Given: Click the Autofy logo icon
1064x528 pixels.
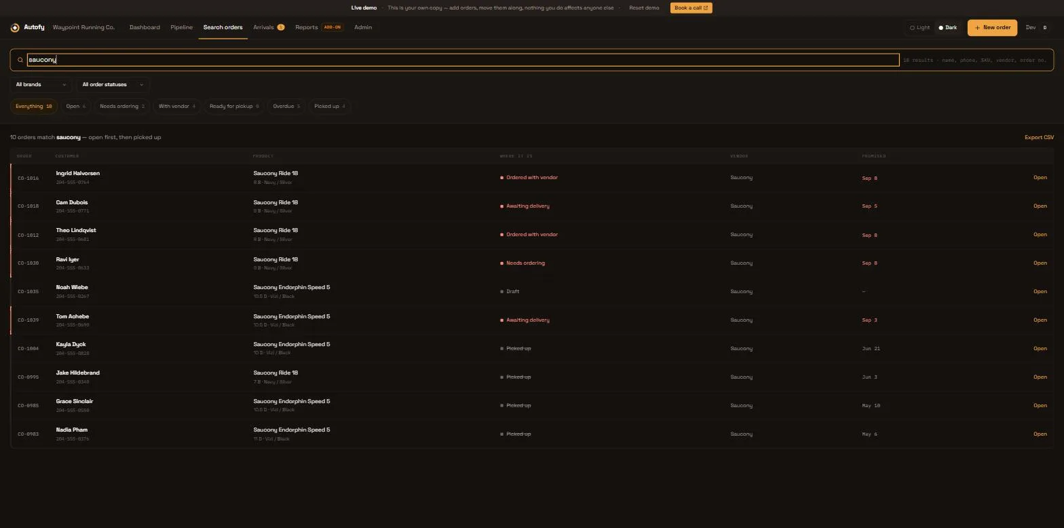Looking at the screenshot, I should pyautogui.click(x=15, y=28).
